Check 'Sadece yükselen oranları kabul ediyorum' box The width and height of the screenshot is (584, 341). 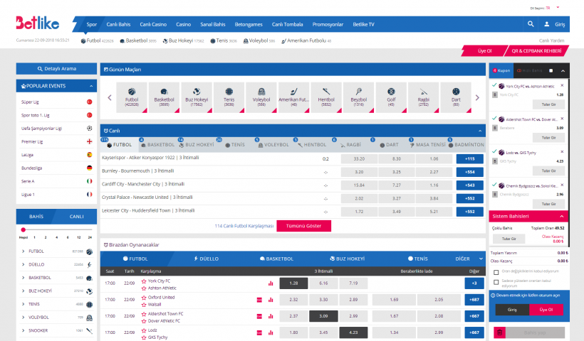pyautogui.click(x=496, y=282)
